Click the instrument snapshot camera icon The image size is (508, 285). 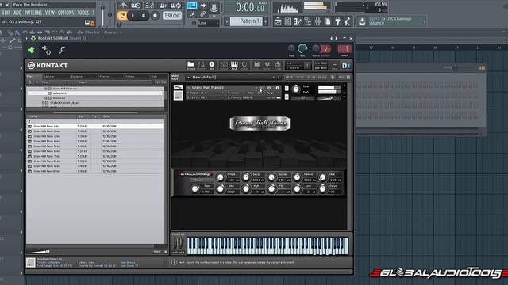point(269,88)
